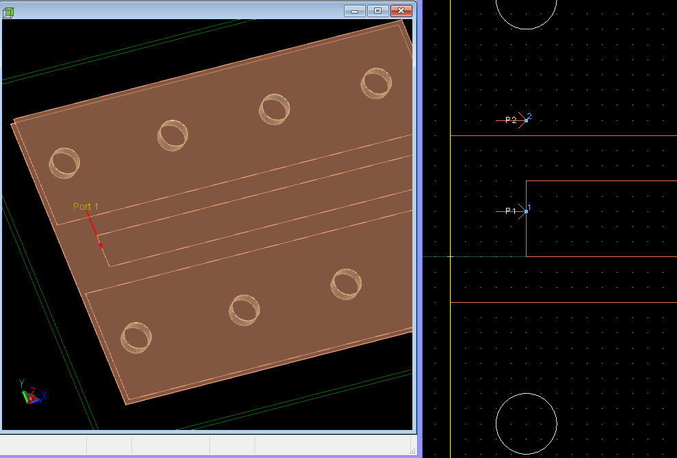
Task: Select the circle outline at layout top
Action: (x=527, y=13)
